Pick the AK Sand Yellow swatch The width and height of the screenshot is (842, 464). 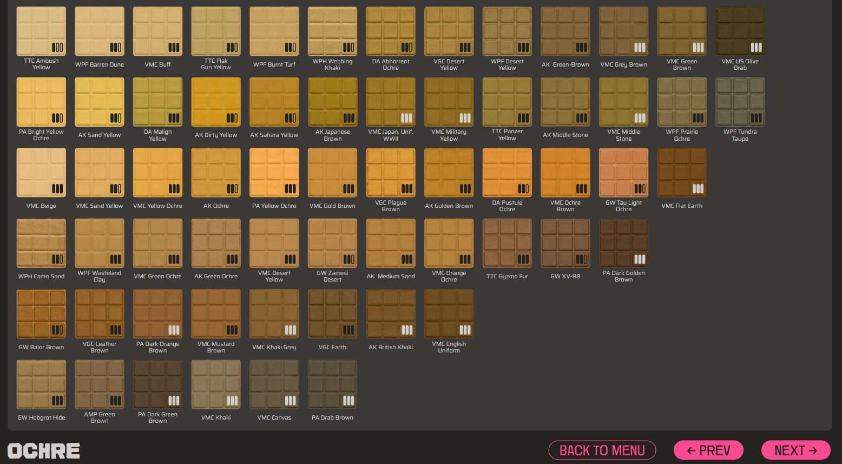pos(100,102)
